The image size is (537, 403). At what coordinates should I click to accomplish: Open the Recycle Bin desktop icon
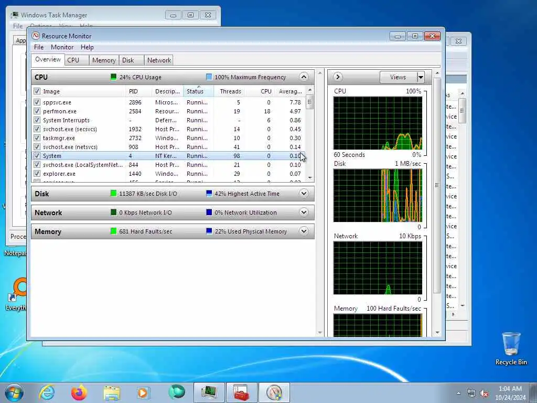pos(511,348)
